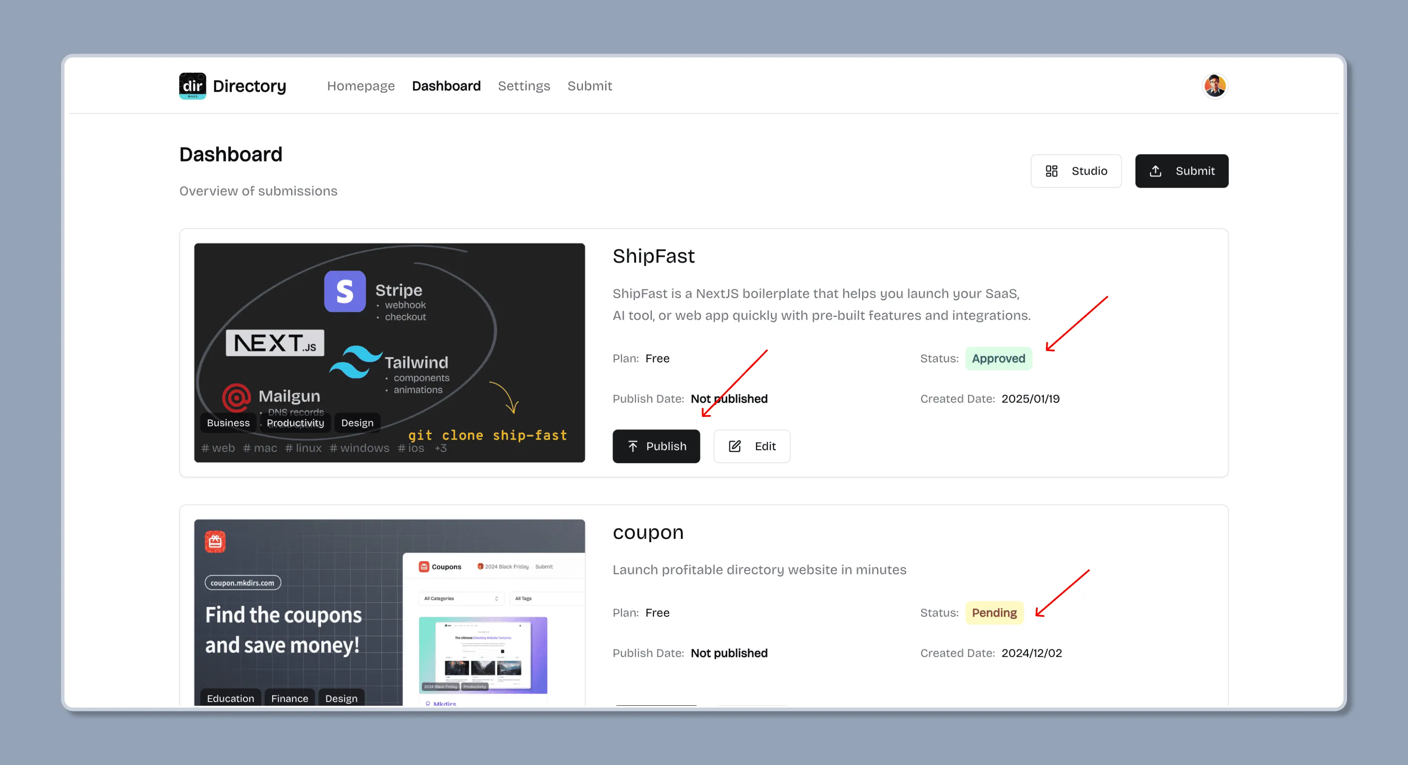This screenshot has height=765, width=1408.
Task: Select the Business category tag
Action: [x=228, y=423]
